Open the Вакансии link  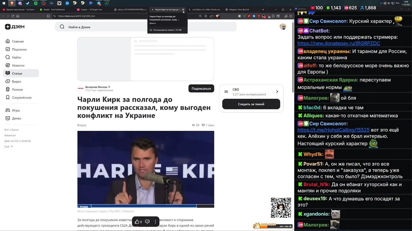(x=10, y=135)
